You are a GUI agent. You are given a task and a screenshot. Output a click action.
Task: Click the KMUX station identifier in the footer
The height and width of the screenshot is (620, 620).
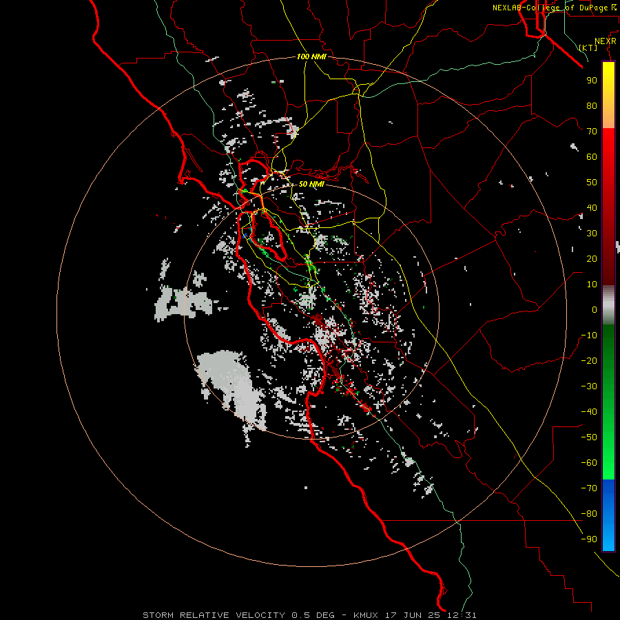(x=366, y=615)
